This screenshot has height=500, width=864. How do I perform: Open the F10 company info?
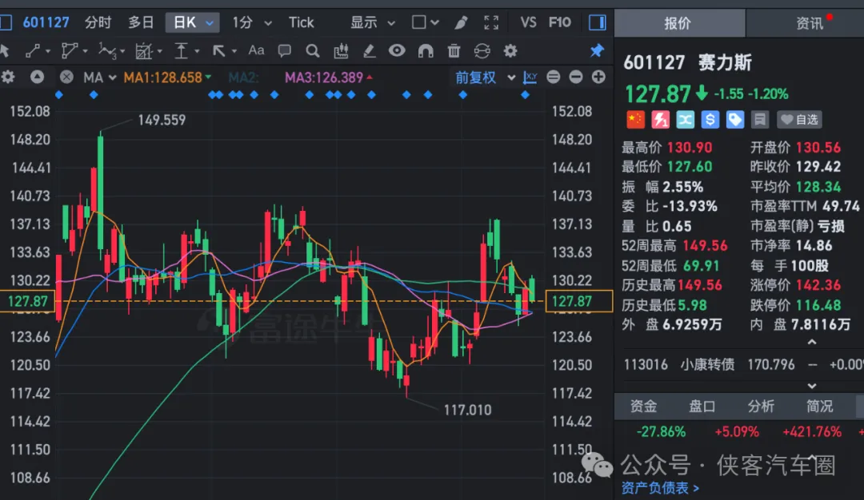(559, 22)
